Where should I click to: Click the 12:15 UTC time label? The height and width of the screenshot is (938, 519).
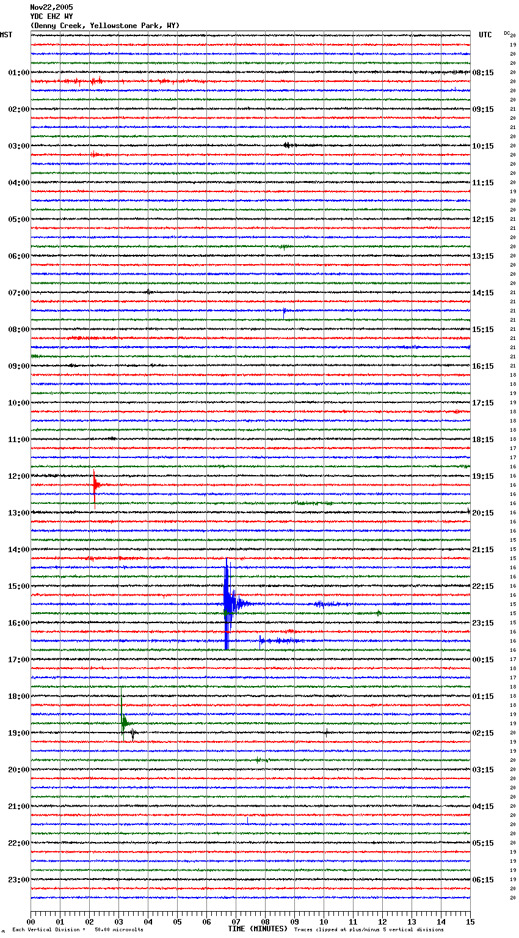tap(483, 220)
